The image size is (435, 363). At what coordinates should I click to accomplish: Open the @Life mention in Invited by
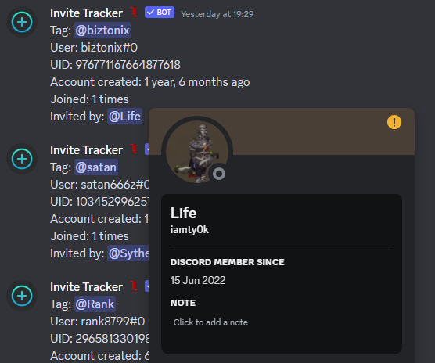pyautogui.click(x=124, y=117)
